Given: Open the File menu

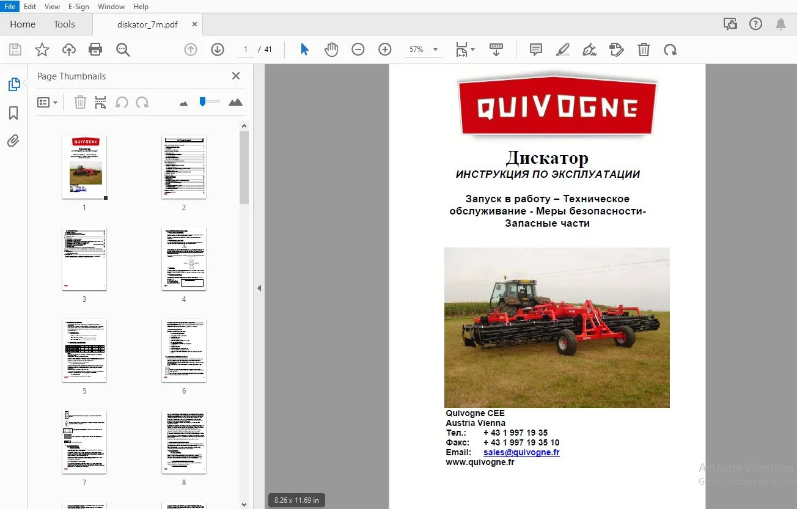Looking at the screenshot, I should pos(10,7).
